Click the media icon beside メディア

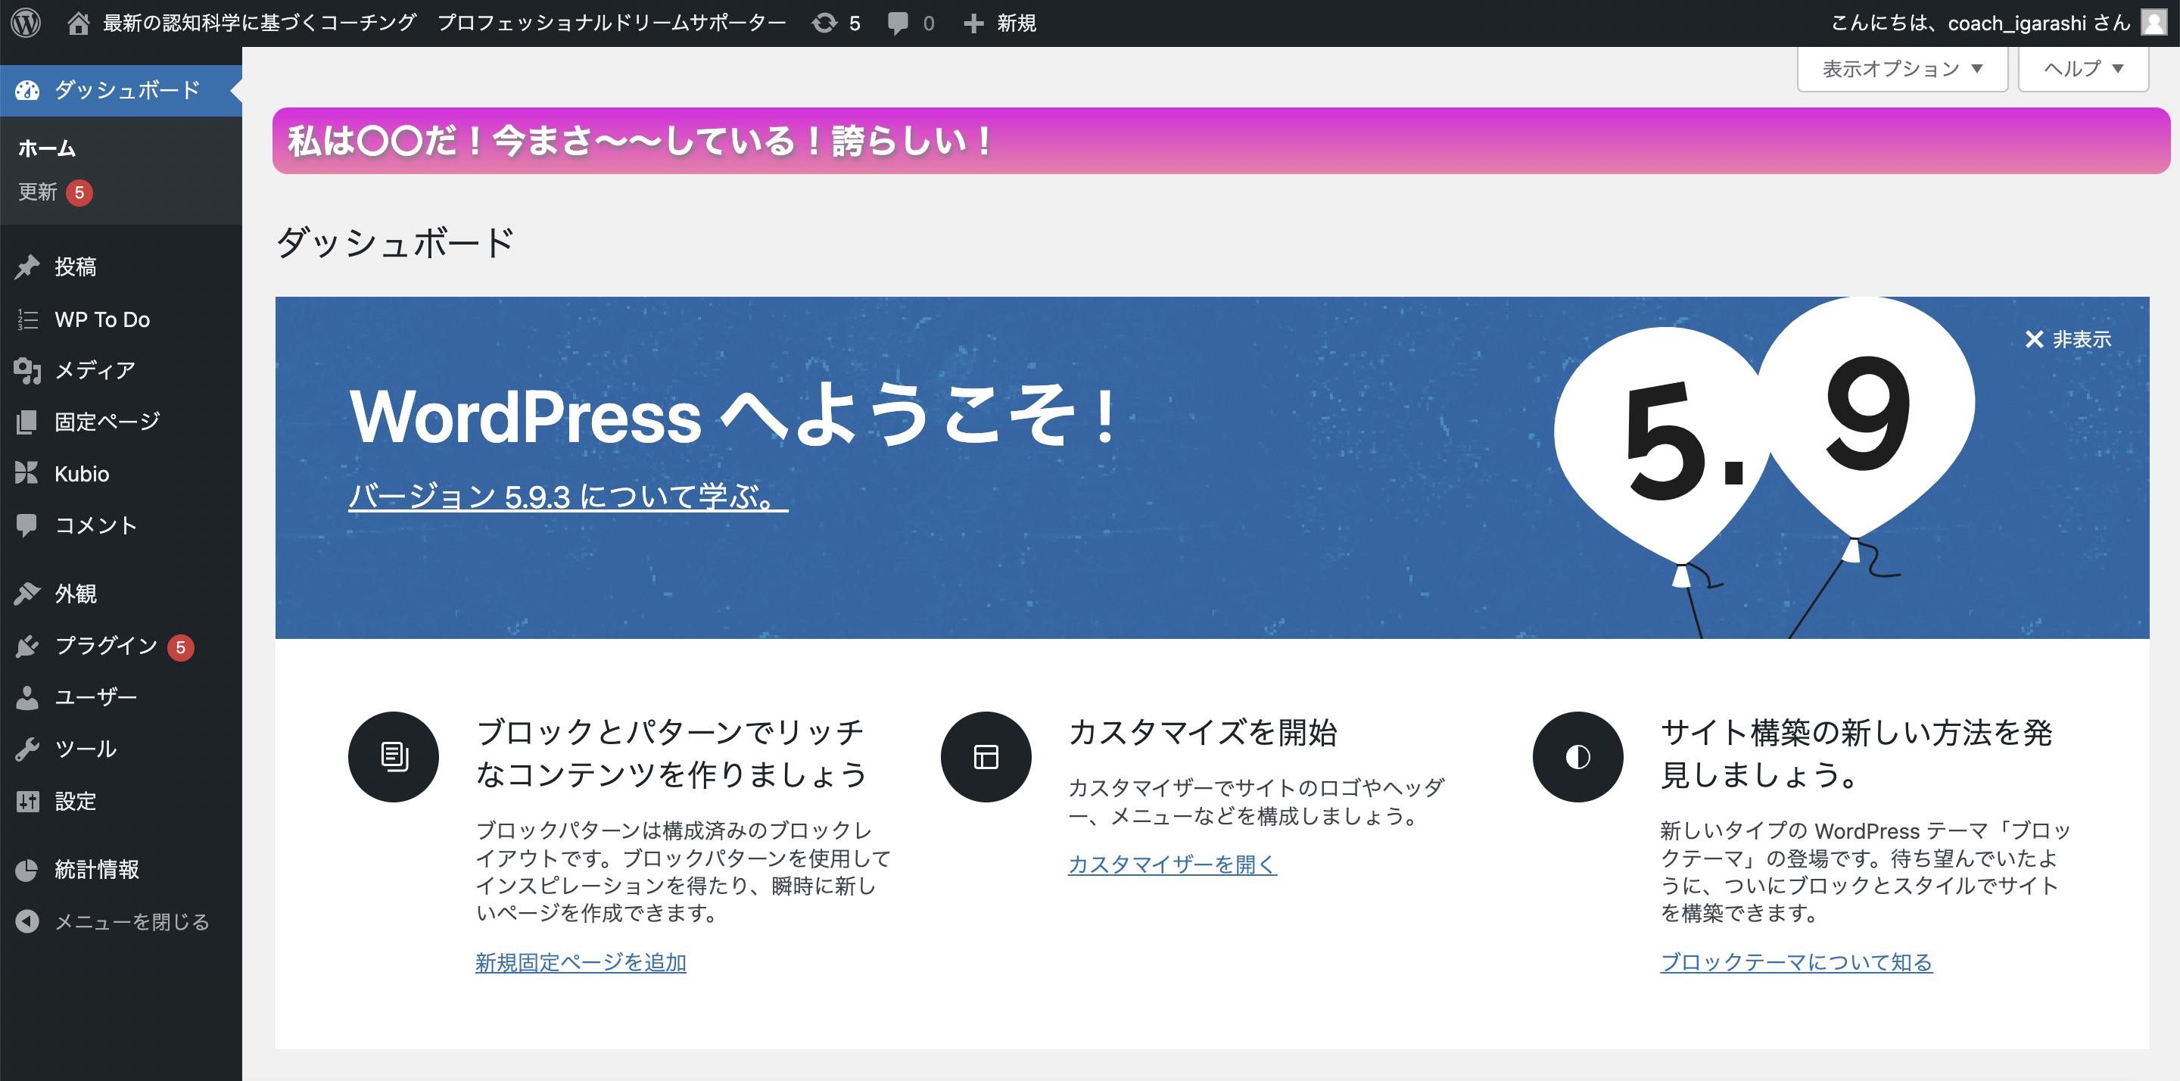tap(27, 370)
